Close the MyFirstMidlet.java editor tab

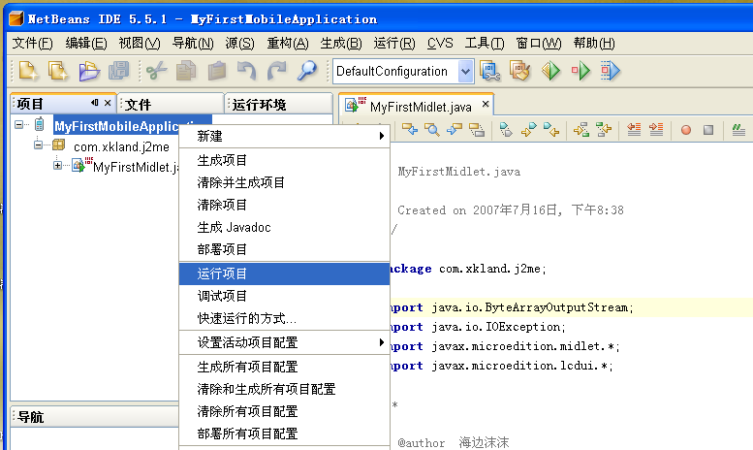tap(486, 104)
